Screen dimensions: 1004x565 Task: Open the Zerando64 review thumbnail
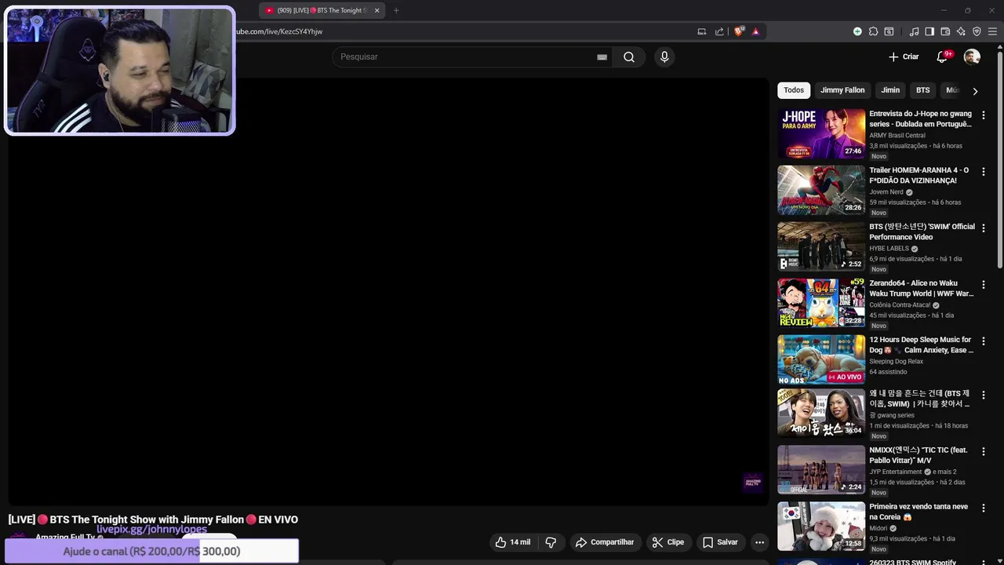point(821,303)
